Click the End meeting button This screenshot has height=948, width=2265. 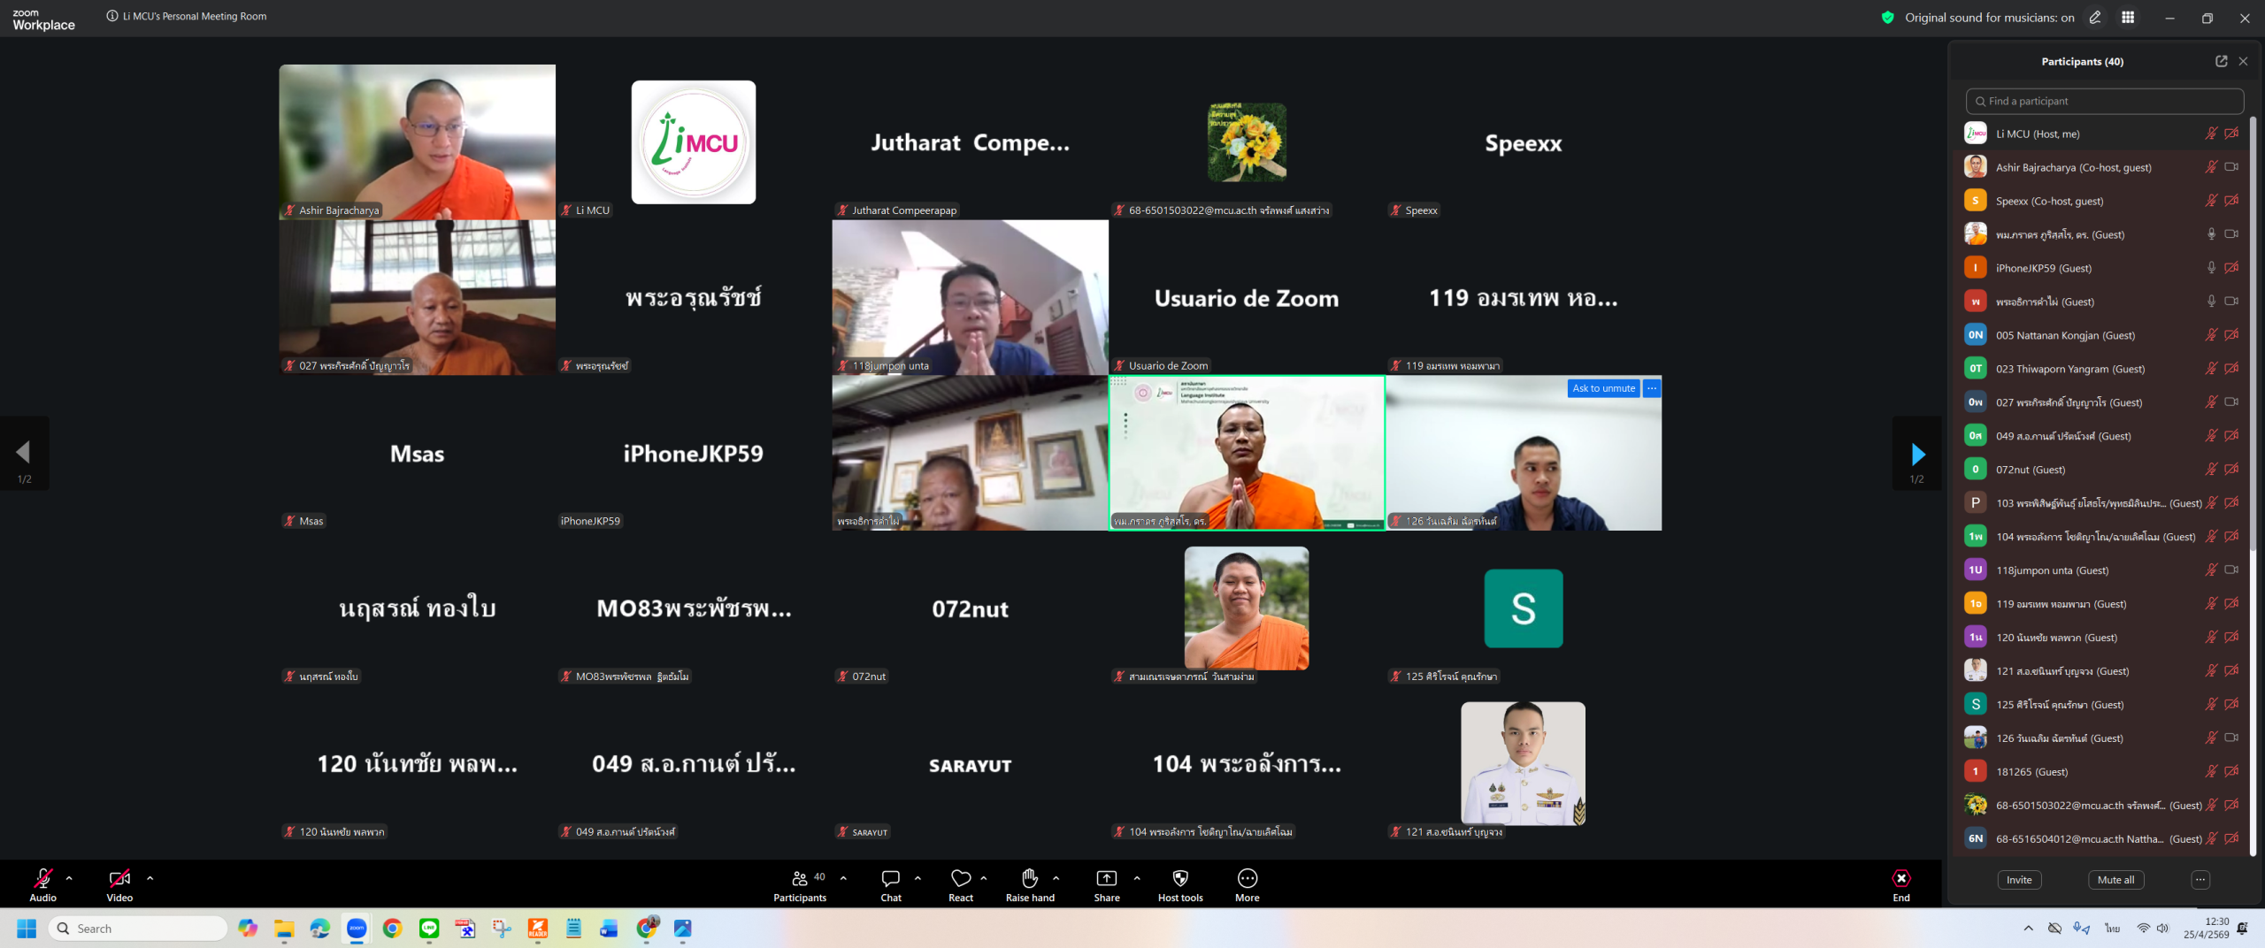[1900, 883]
